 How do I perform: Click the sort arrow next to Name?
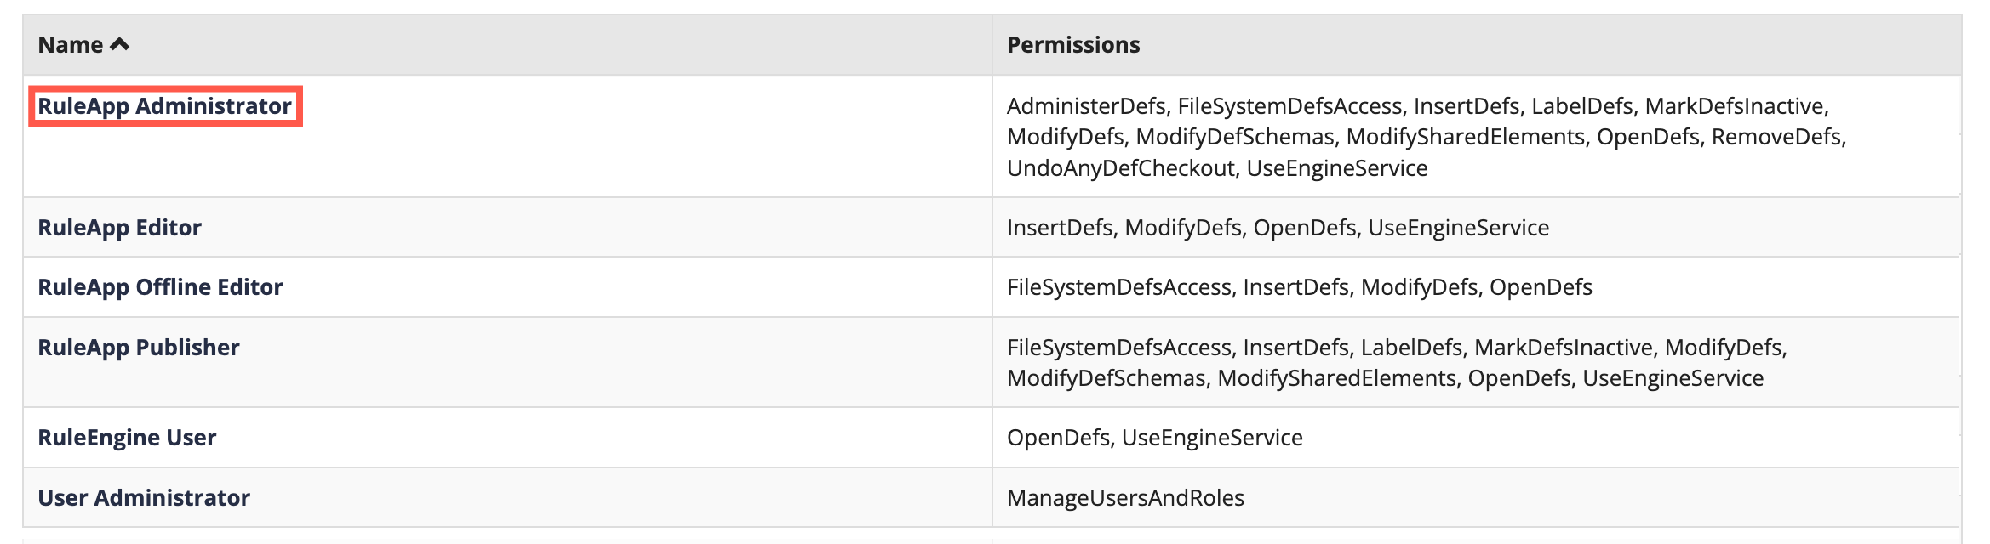(x=121, y=43)
